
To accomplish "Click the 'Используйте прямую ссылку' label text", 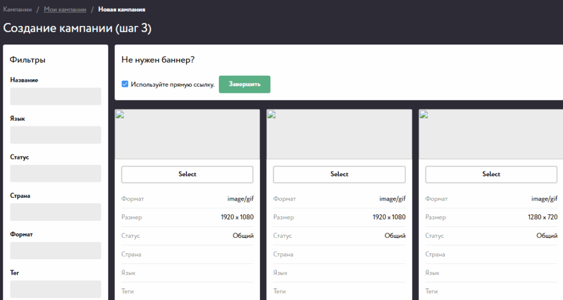I will click(x=172, y=85).
